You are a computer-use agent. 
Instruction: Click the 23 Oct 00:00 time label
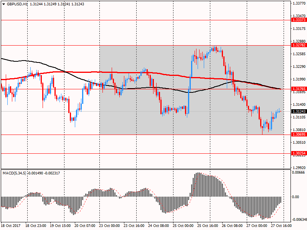click(x=110, y=226)
